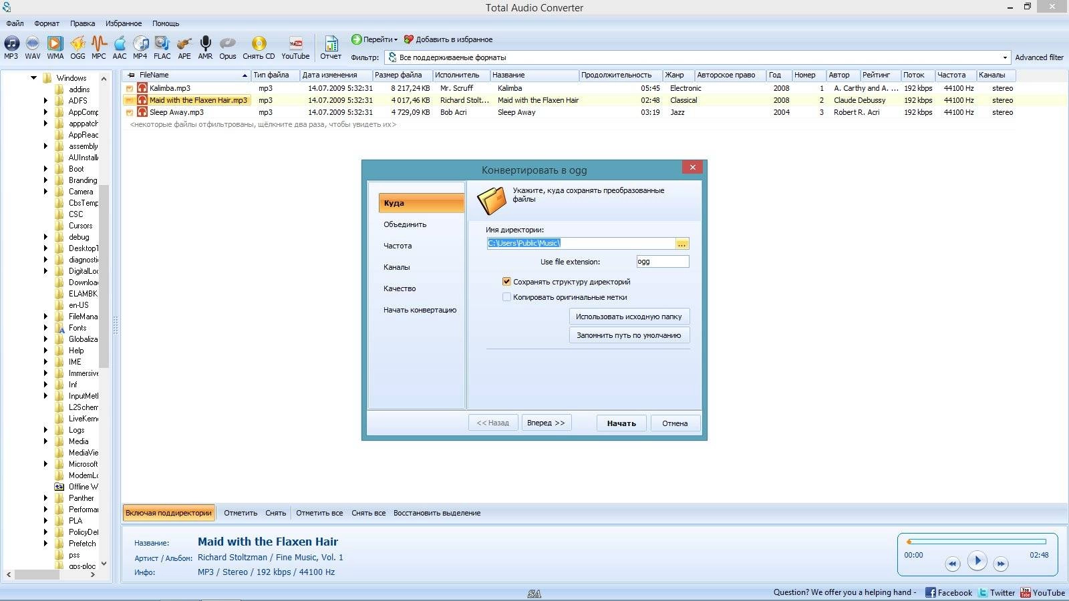Click the playback progress slider
The image size is (1069, 601).
click(976, 542)
